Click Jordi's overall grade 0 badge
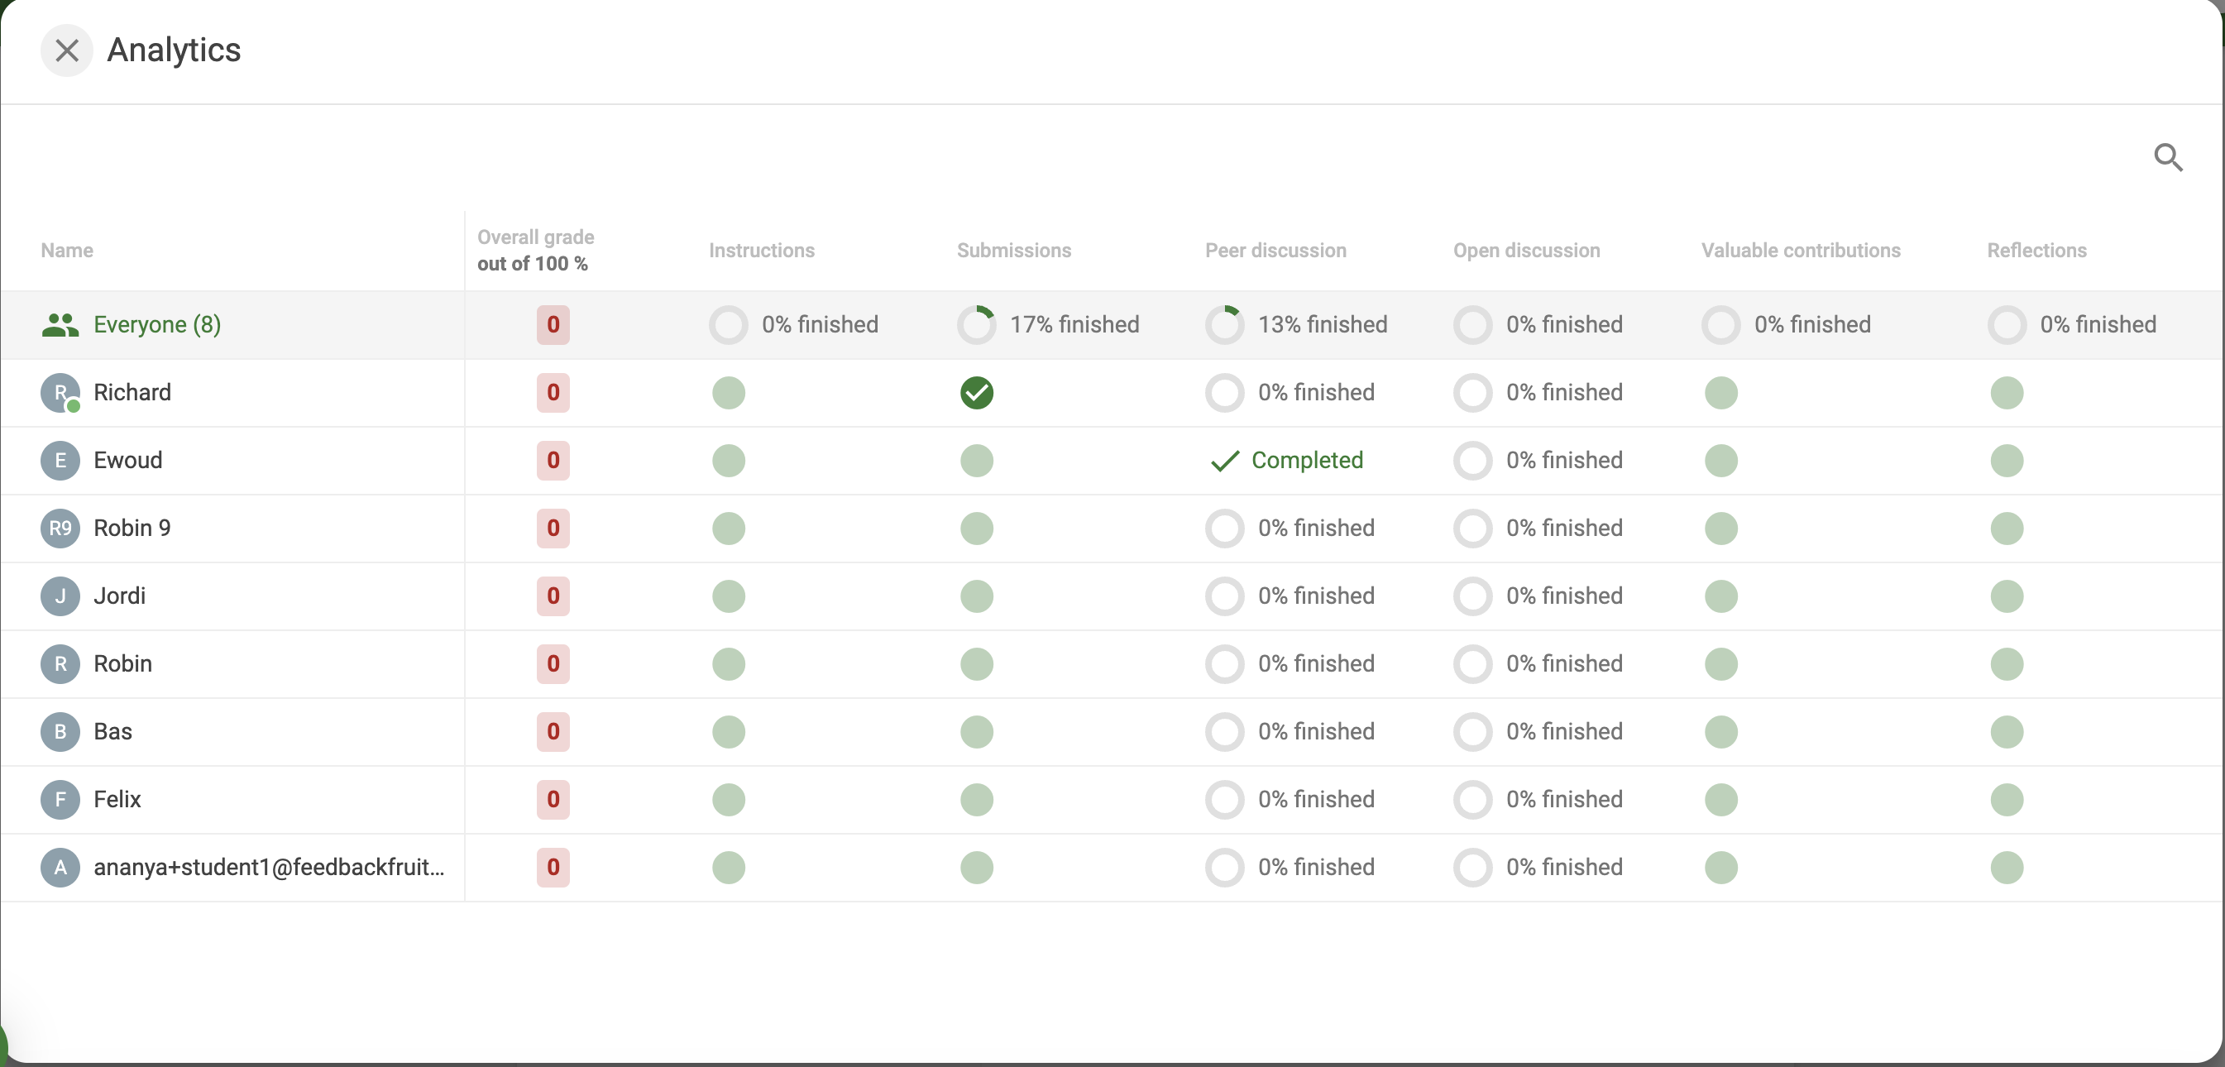Image resolution: width=2225 pixels, height=1067 pixels. [x=553, y=596]
